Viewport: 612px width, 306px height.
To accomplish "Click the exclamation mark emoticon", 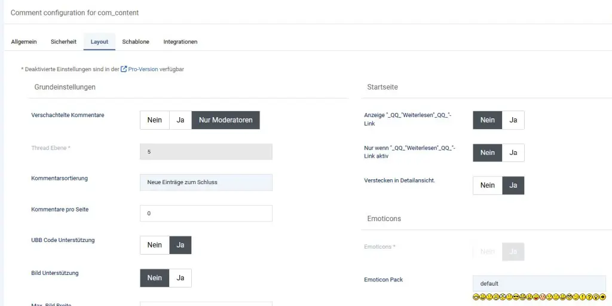I will pyautogui.click(x=583, y=297).
